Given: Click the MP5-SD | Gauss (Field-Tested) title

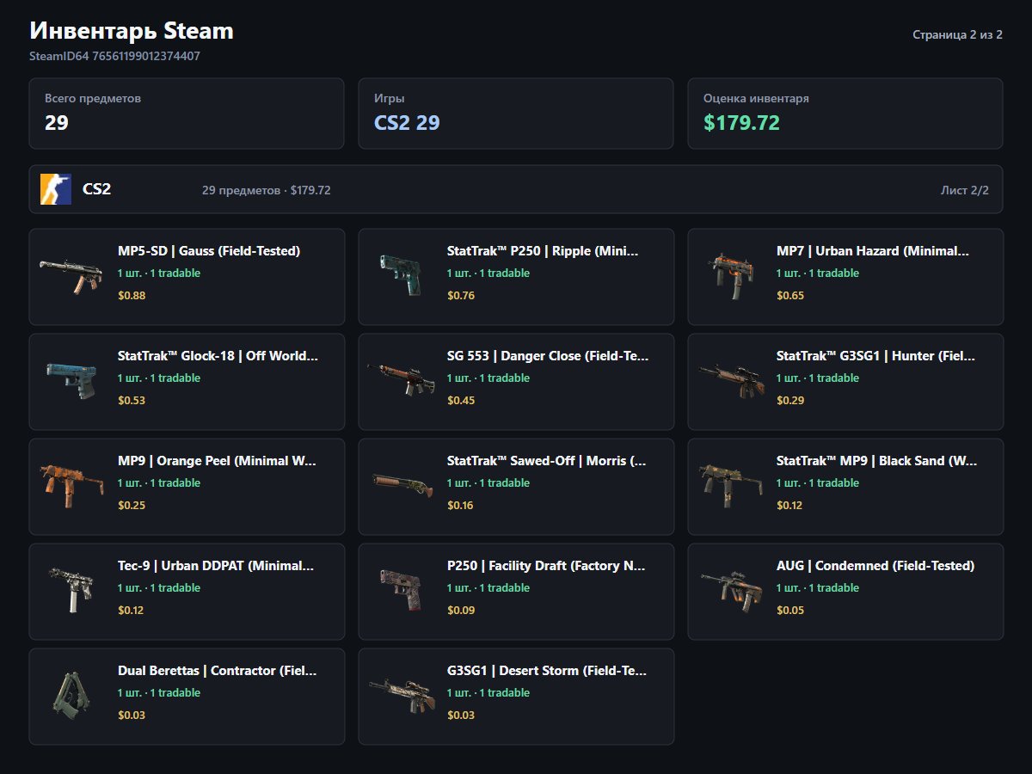Looking at the screenshot, I should point(209,251).
